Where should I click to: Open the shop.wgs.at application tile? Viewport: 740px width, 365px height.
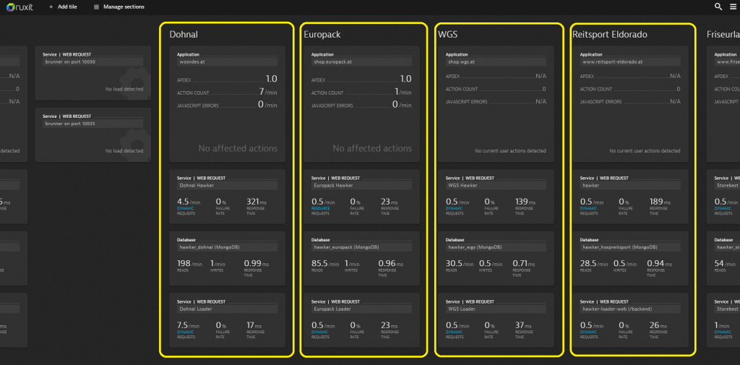tap(496, 104)
